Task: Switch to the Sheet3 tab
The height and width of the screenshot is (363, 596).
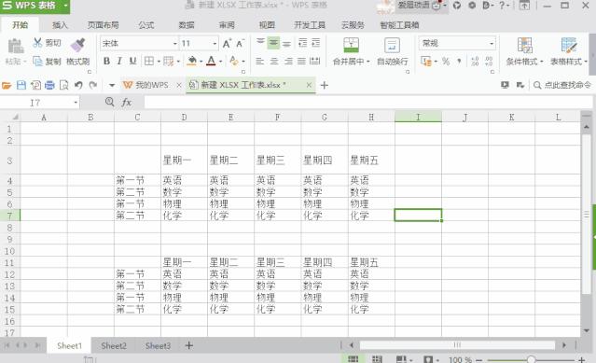Action: click(158, 345)
